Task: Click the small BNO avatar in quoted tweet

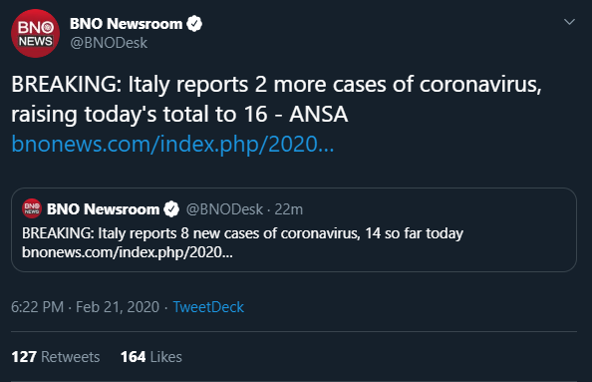Action: tap(32, 208)
